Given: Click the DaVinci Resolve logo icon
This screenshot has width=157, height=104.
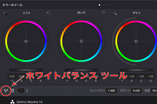Looking at the screenshot, I should pyautogui.click(x=13, y=102).
